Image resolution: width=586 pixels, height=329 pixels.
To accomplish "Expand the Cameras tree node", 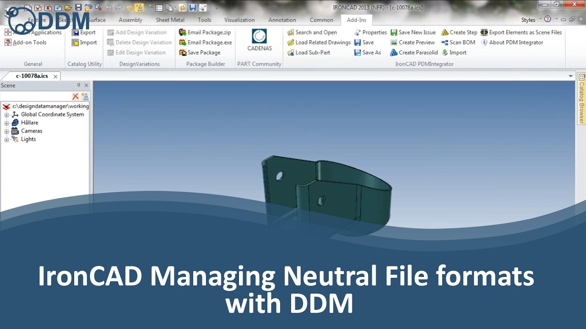I will pos(7,131).
